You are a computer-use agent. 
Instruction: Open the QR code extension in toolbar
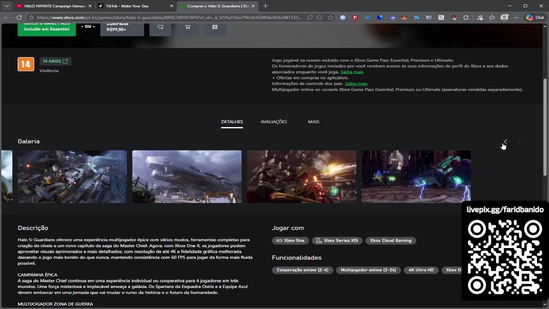(x=441, y=18)
